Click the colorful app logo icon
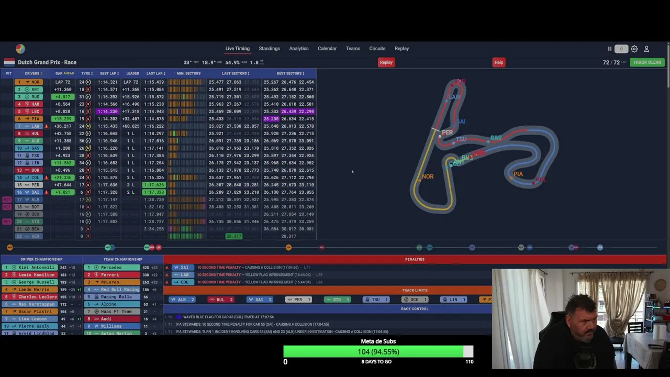 tap(20, 49)
